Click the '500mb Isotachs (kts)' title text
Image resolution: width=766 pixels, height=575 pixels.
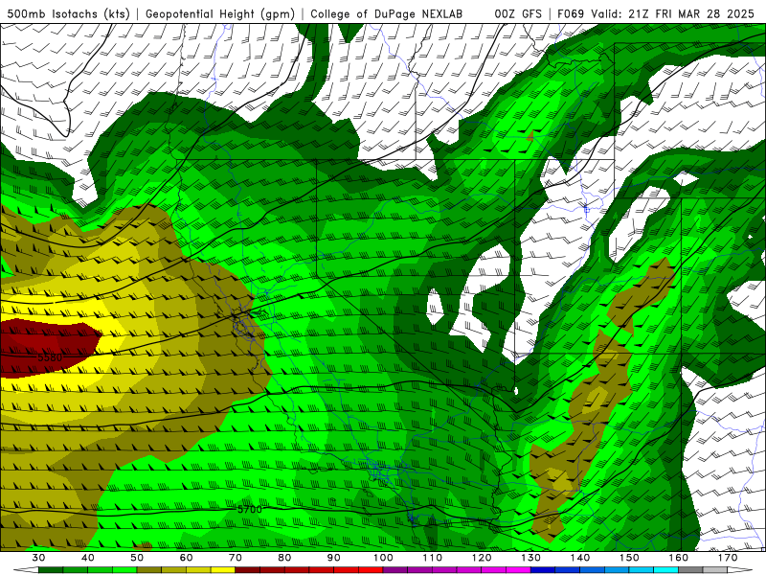coord(68,13)
